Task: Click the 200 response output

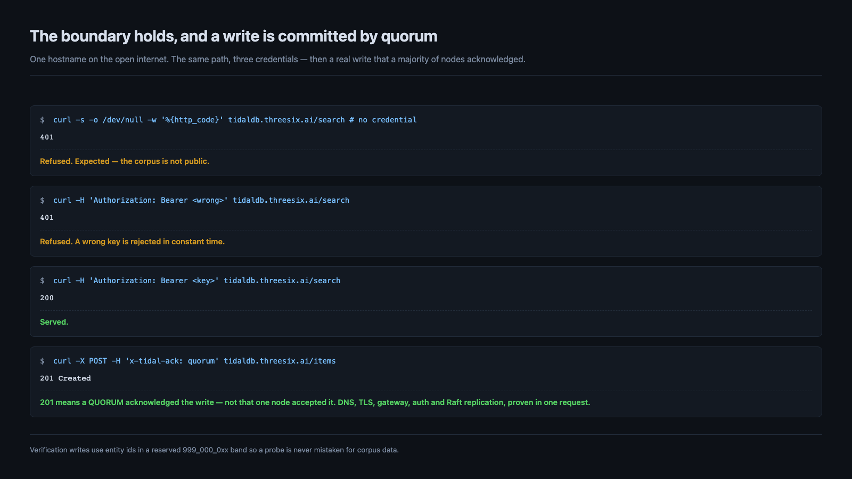Action: [47, 298]
